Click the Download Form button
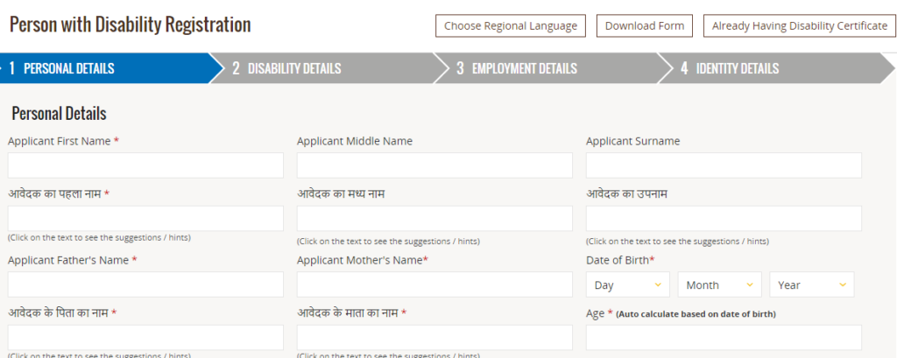Viewport: 897px width, 358px height. pyautogui.click(x=645, y=25)
